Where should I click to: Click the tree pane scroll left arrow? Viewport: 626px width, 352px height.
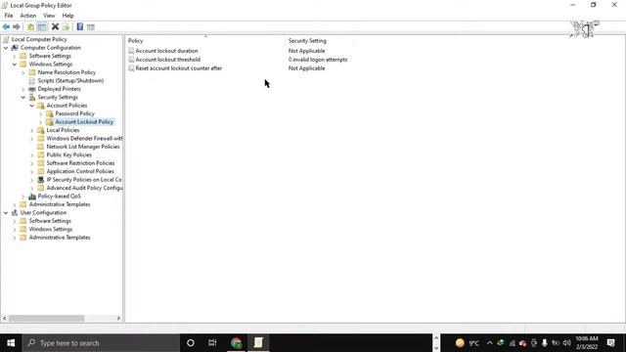tap(5, 319)
